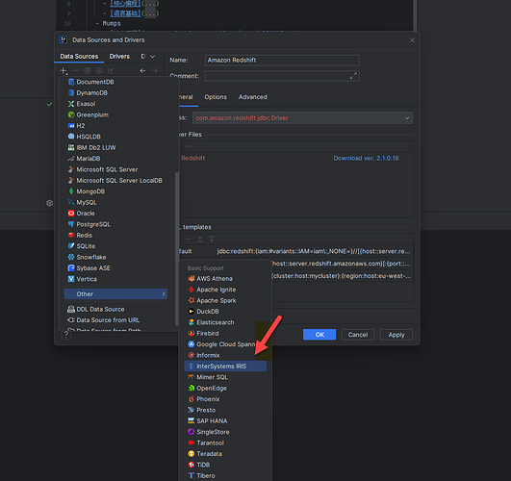
Task: Click the Apply button
Action: coord(396,335)
